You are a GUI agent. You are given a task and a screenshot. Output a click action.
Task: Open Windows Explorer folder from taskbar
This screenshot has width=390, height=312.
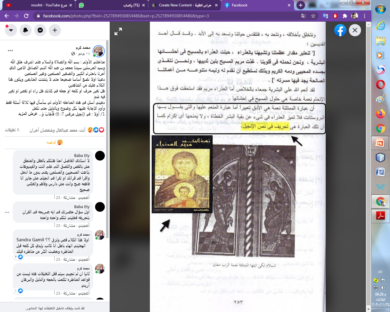(381, 41)
